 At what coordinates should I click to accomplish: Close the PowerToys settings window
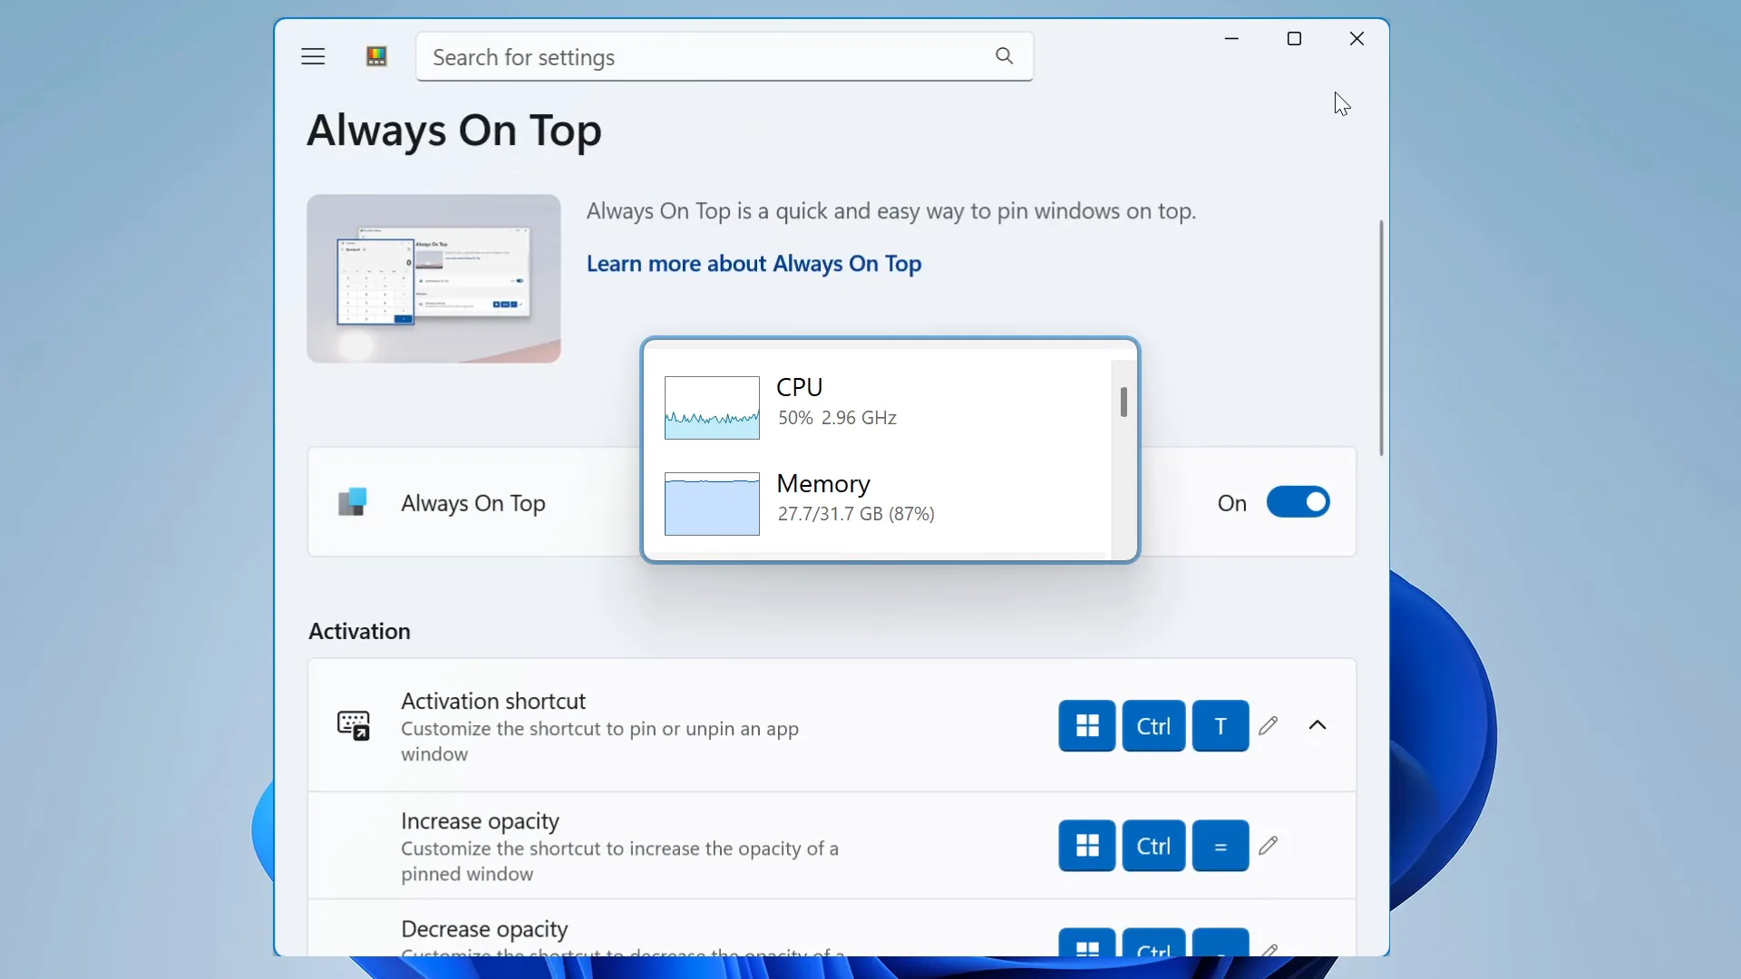point(1357,39)
